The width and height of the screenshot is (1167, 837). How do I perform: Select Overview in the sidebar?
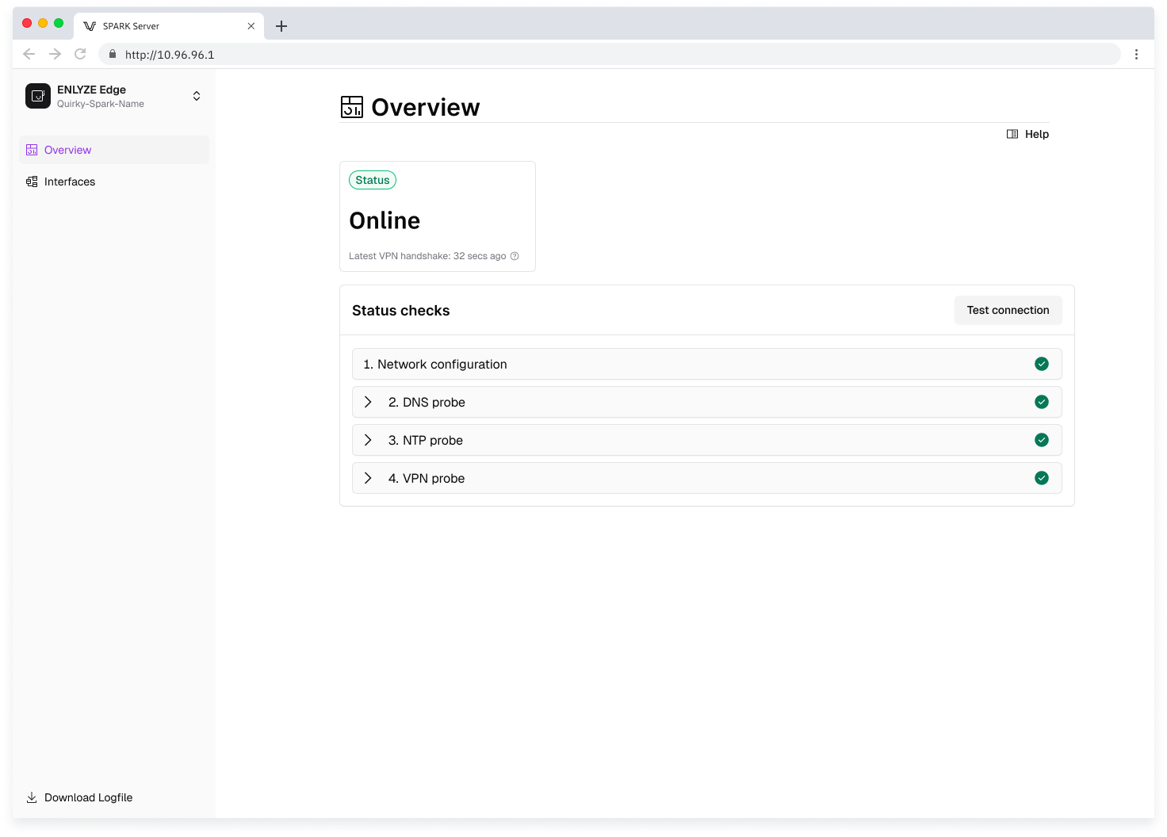(67, 150)
